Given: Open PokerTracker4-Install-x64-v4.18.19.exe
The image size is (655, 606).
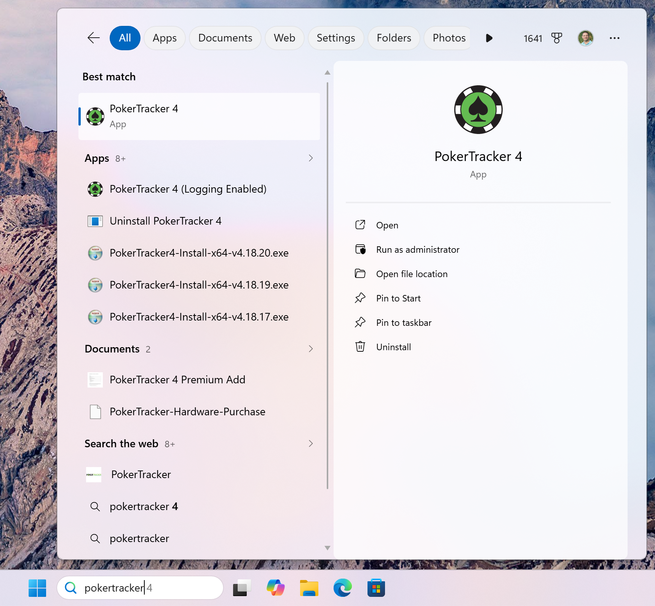Looking at the screenshot, I should tap(199, 285).
